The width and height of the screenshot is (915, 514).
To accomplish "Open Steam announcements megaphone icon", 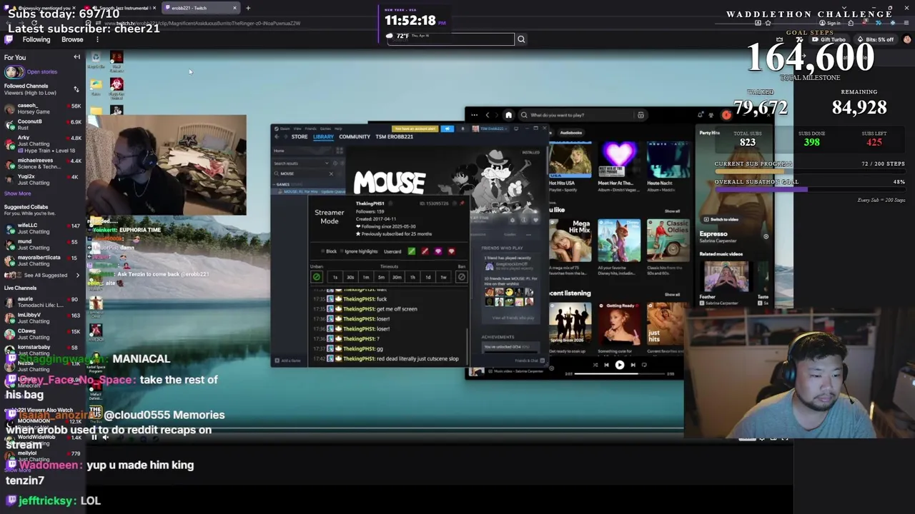I will pyautogui.click(x=447, y=128).
